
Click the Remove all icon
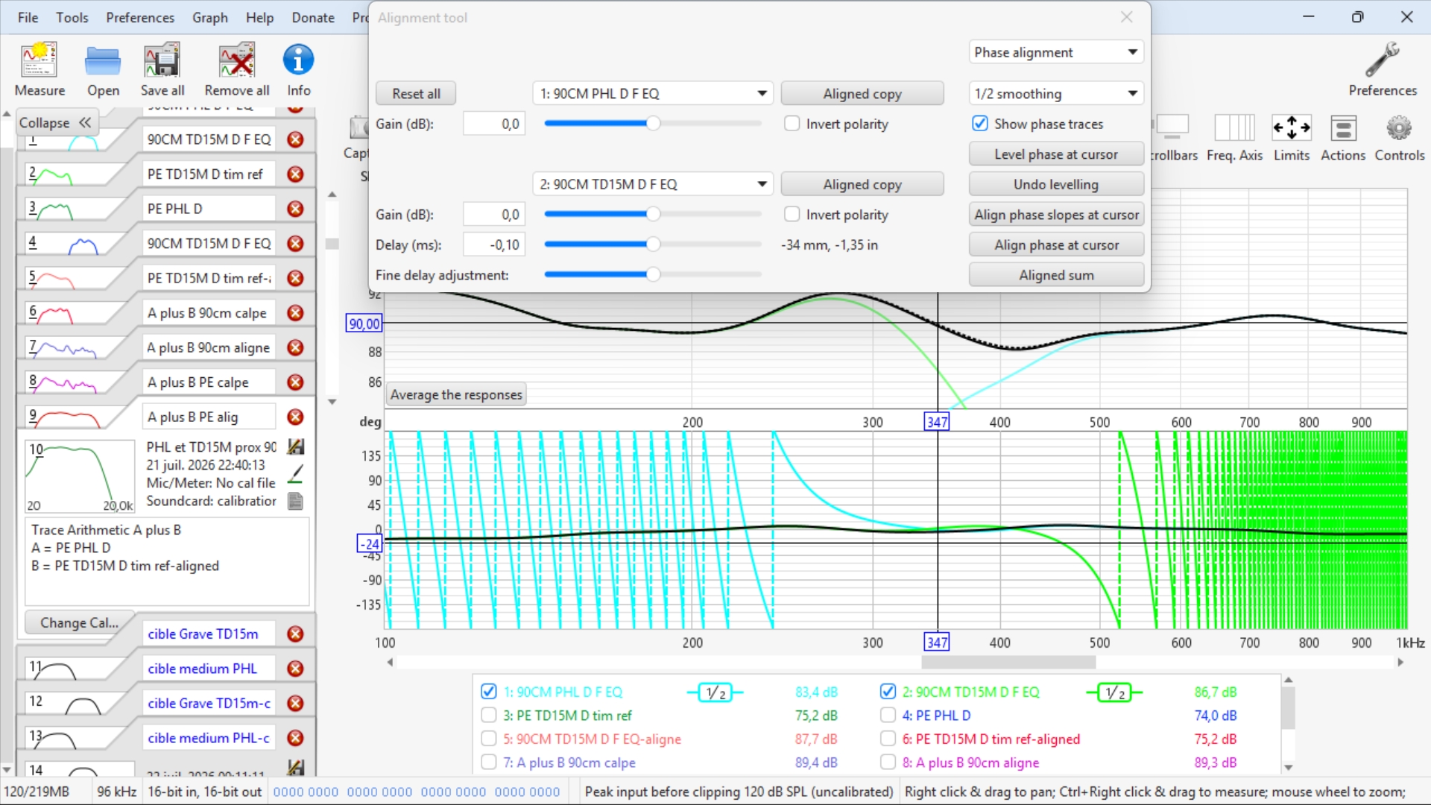tap(237, 61)
